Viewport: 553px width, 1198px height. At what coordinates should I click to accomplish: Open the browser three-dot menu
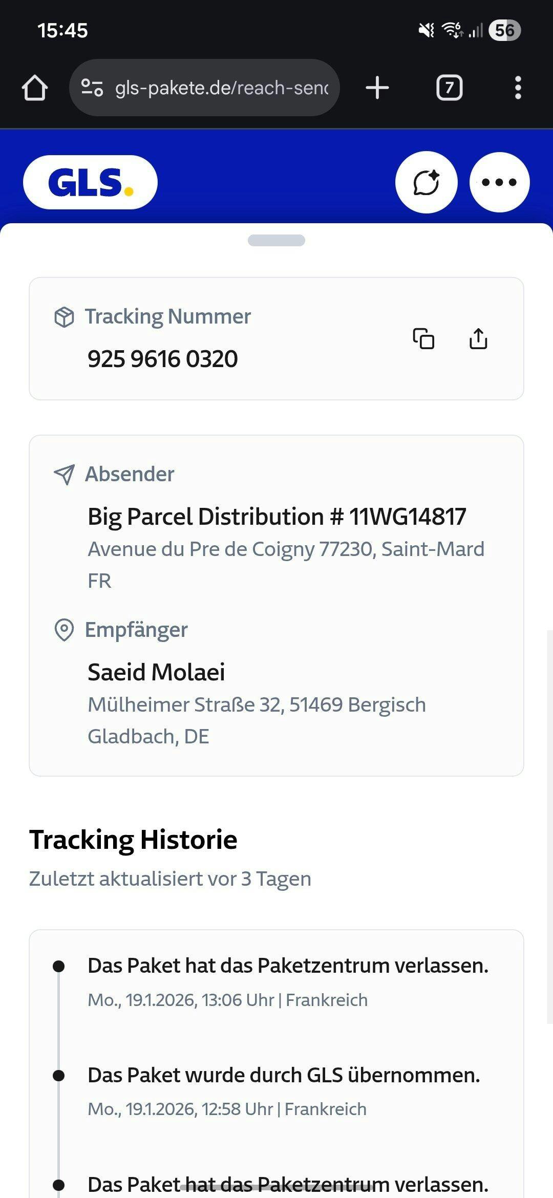[518, 88]
